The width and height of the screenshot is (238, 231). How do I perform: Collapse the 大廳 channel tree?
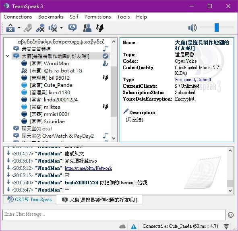pos(7,56)
